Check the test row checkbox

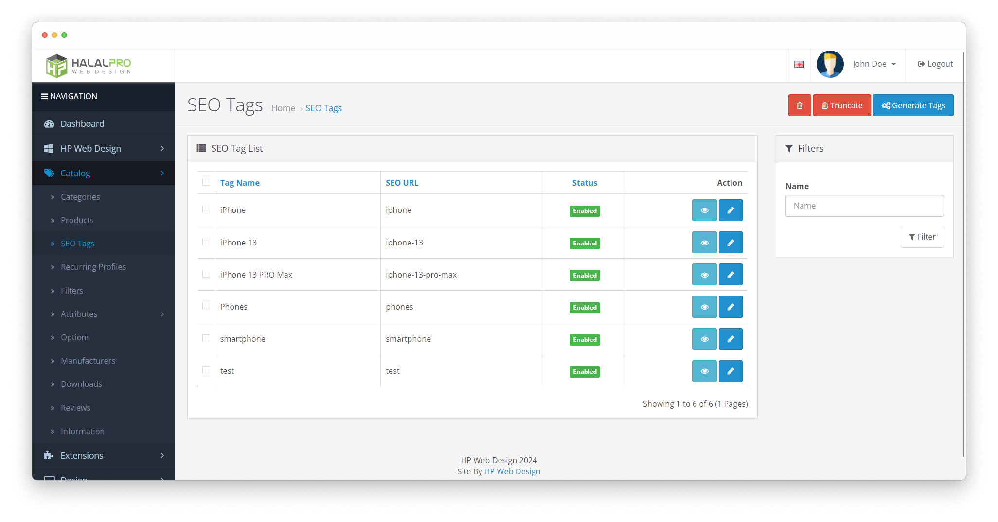click(206, 370)
